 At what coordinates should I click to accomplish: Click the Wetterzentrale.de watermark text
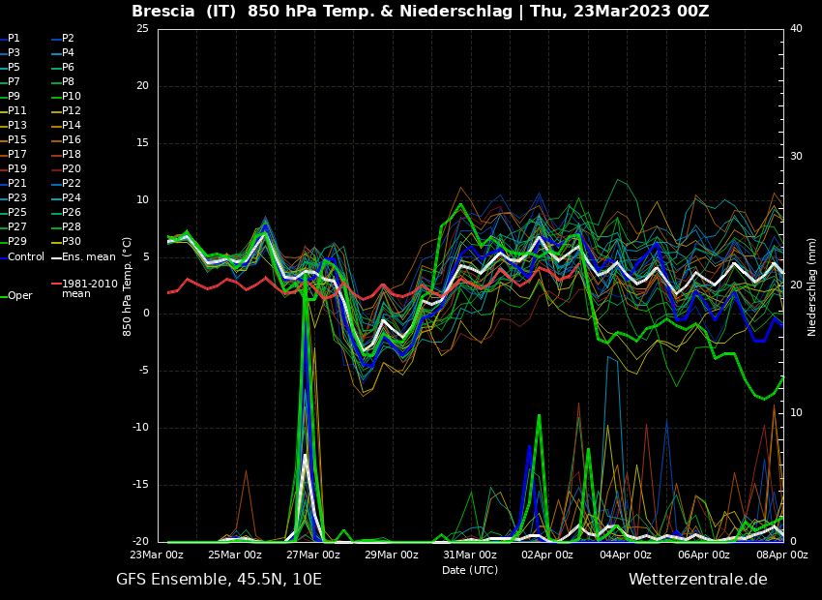click(x=697, y=580)
